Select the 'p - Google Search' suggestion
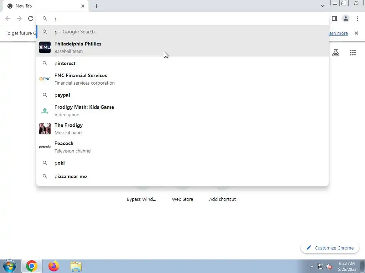Image resolution: width=365 pixels, height=273 pixels. (x=182, y=32)
